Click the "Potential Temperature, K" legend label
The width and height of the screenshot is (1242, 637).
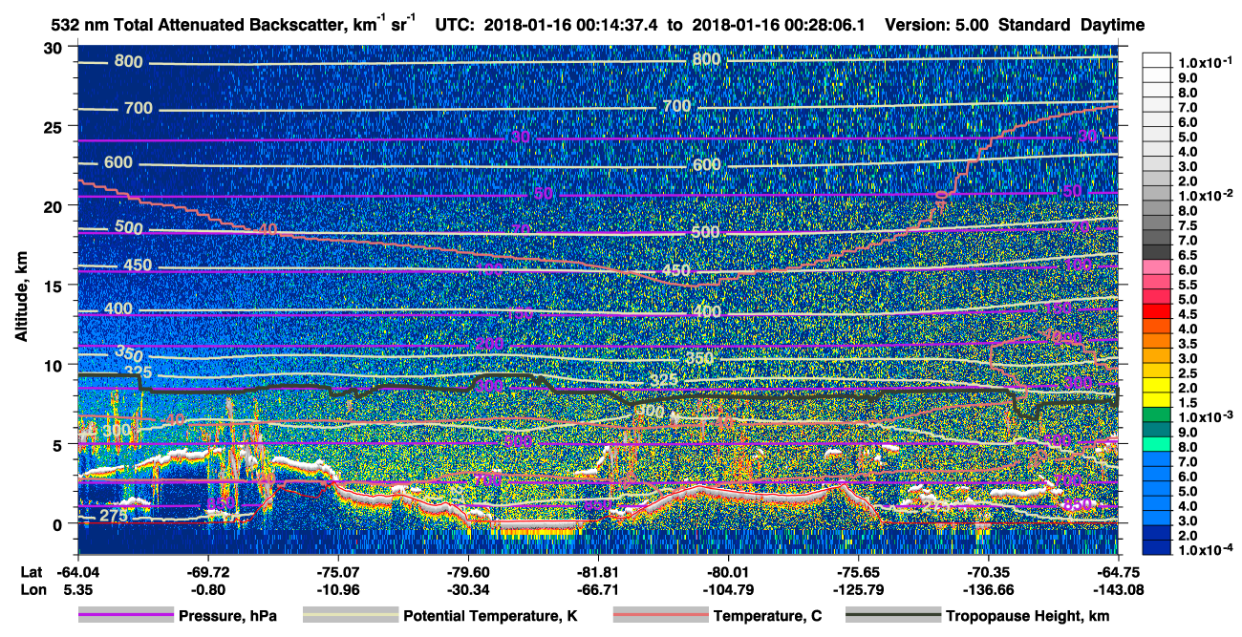(x=491, y=617)
